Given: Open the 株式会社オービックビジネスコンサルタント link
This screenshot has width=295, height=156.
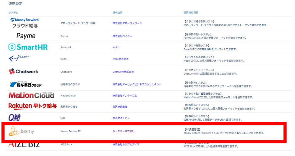Looking at the screenshot, I should pyautogui.click(x=137, y=84).
